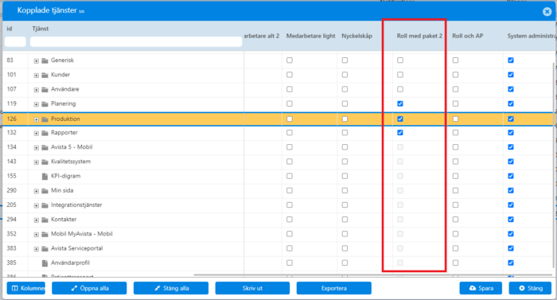Select the Användarprofil row text
This screenshot has width=557, height=300.
(x=70, y=263)
